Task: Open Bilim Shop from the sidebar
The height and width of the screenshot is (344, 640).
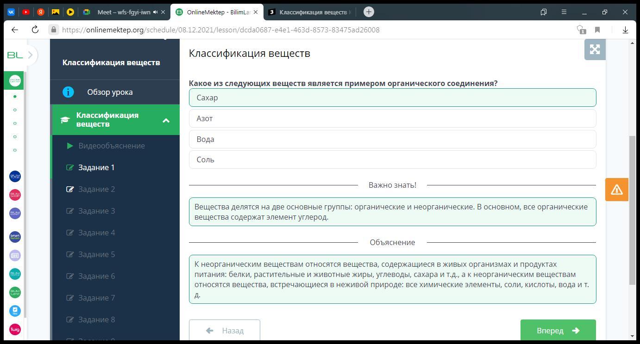Action: (15, 195)
